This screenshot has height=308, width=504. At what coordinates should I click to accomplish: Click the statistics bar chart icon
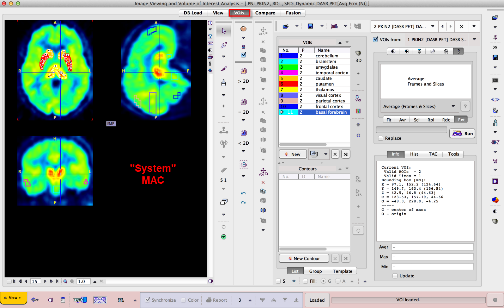point(335,26)
